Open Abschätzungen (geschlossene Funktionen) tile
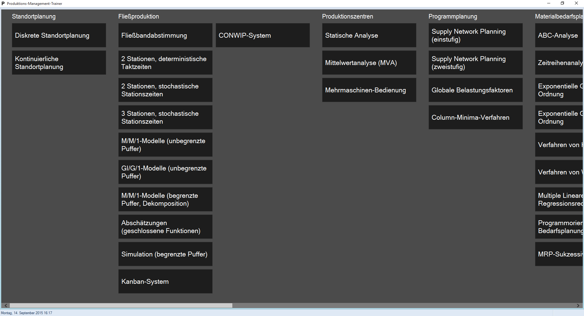Image resolution: width=584 pixels, height=316 pixels. tap(165, 227)
